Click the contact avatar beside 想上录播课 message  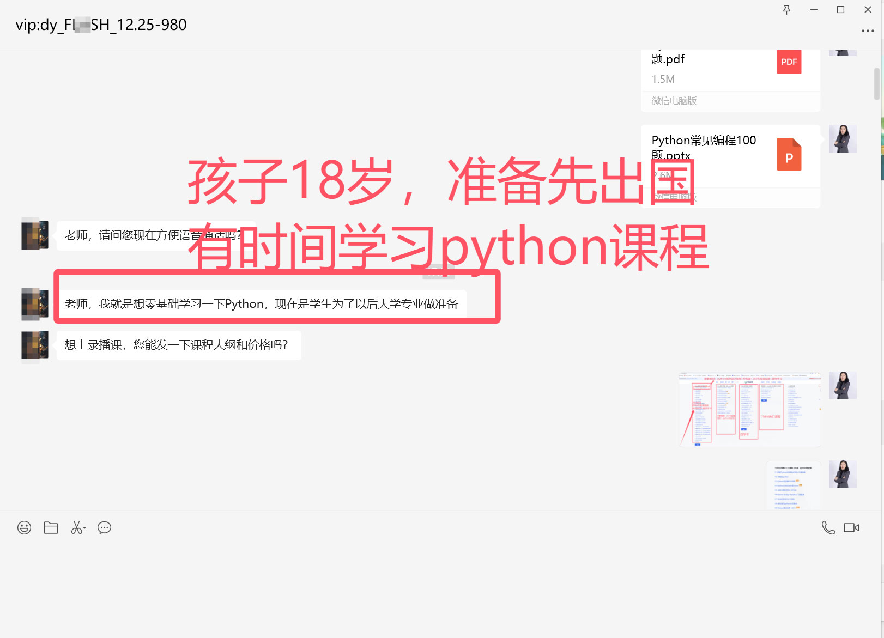pyautogui.click(x=34, y=345)
